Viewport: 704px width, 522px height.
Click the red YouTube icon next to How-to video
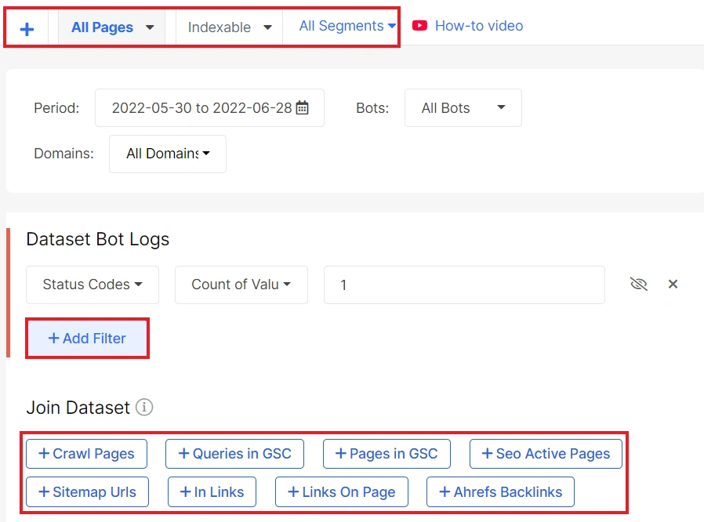click(x=419, y=25)
